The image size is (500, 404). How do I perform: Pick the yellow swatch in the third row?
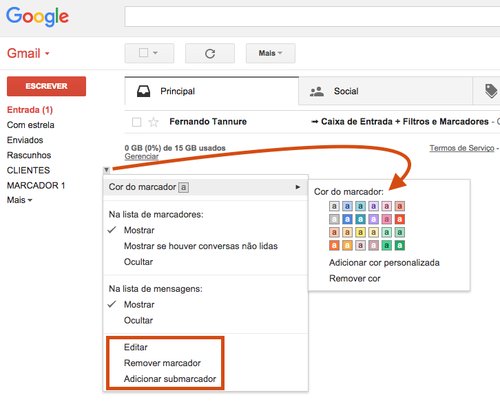pyautogui.click(x=360, y=232)
